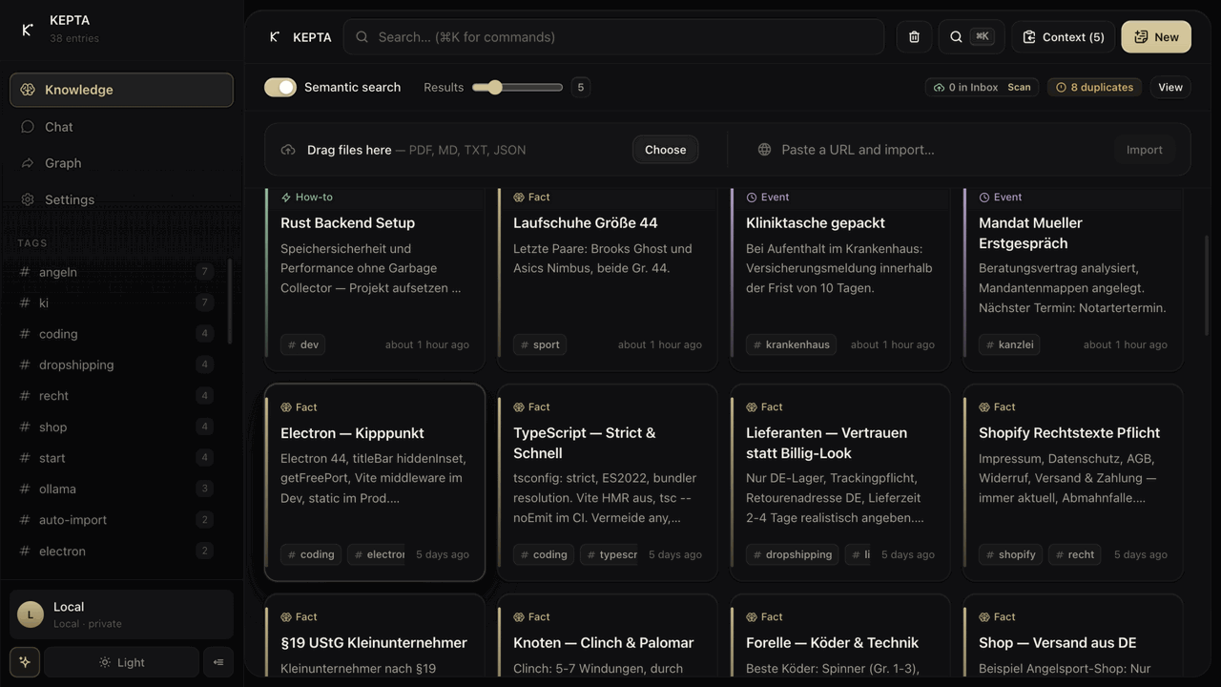Open the Knoten — Clinch & Palomar card

[x=608, y=635]
